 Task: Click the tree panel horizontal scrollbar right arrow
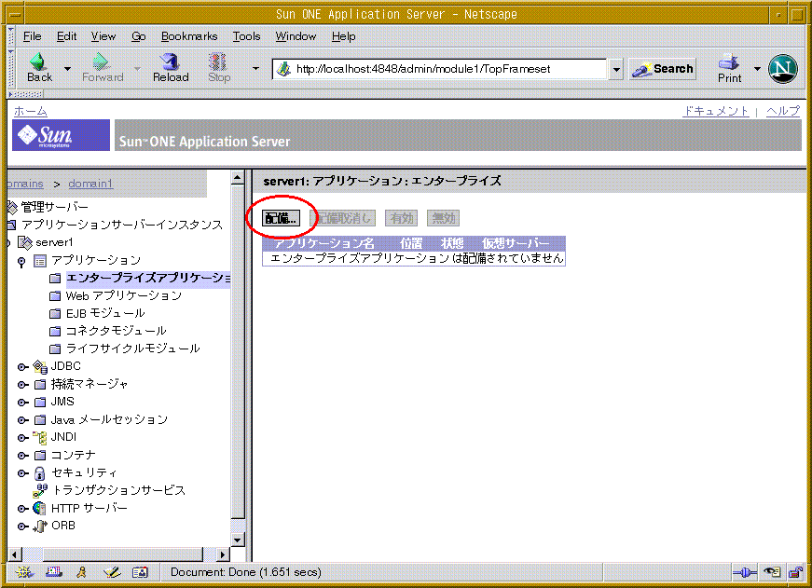(x=223, y=554)
